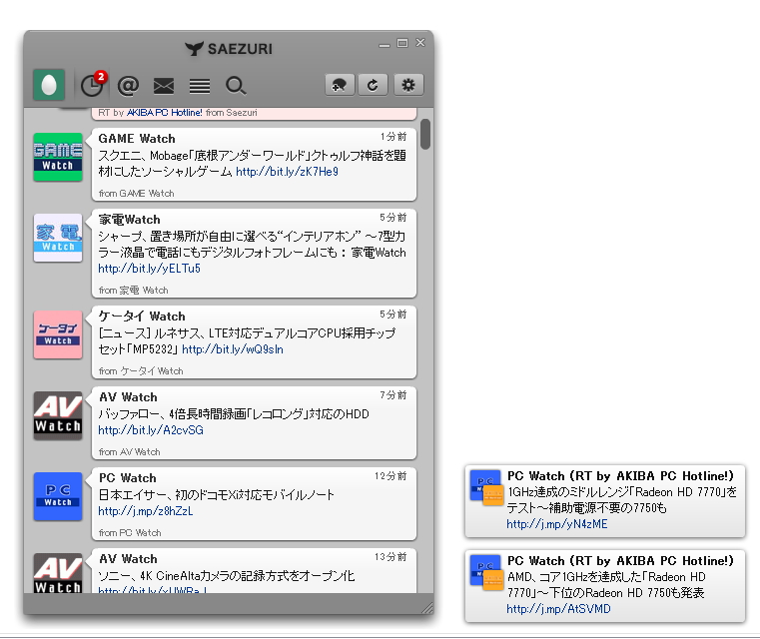Click the 13分前 timestamp
Viewport: 760px width, 639px height.
coord(390,557)
